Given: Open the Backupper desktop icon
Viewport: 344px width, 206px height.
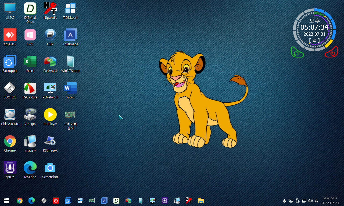Looking at the screenshot, I should click(x=10, y=64).
